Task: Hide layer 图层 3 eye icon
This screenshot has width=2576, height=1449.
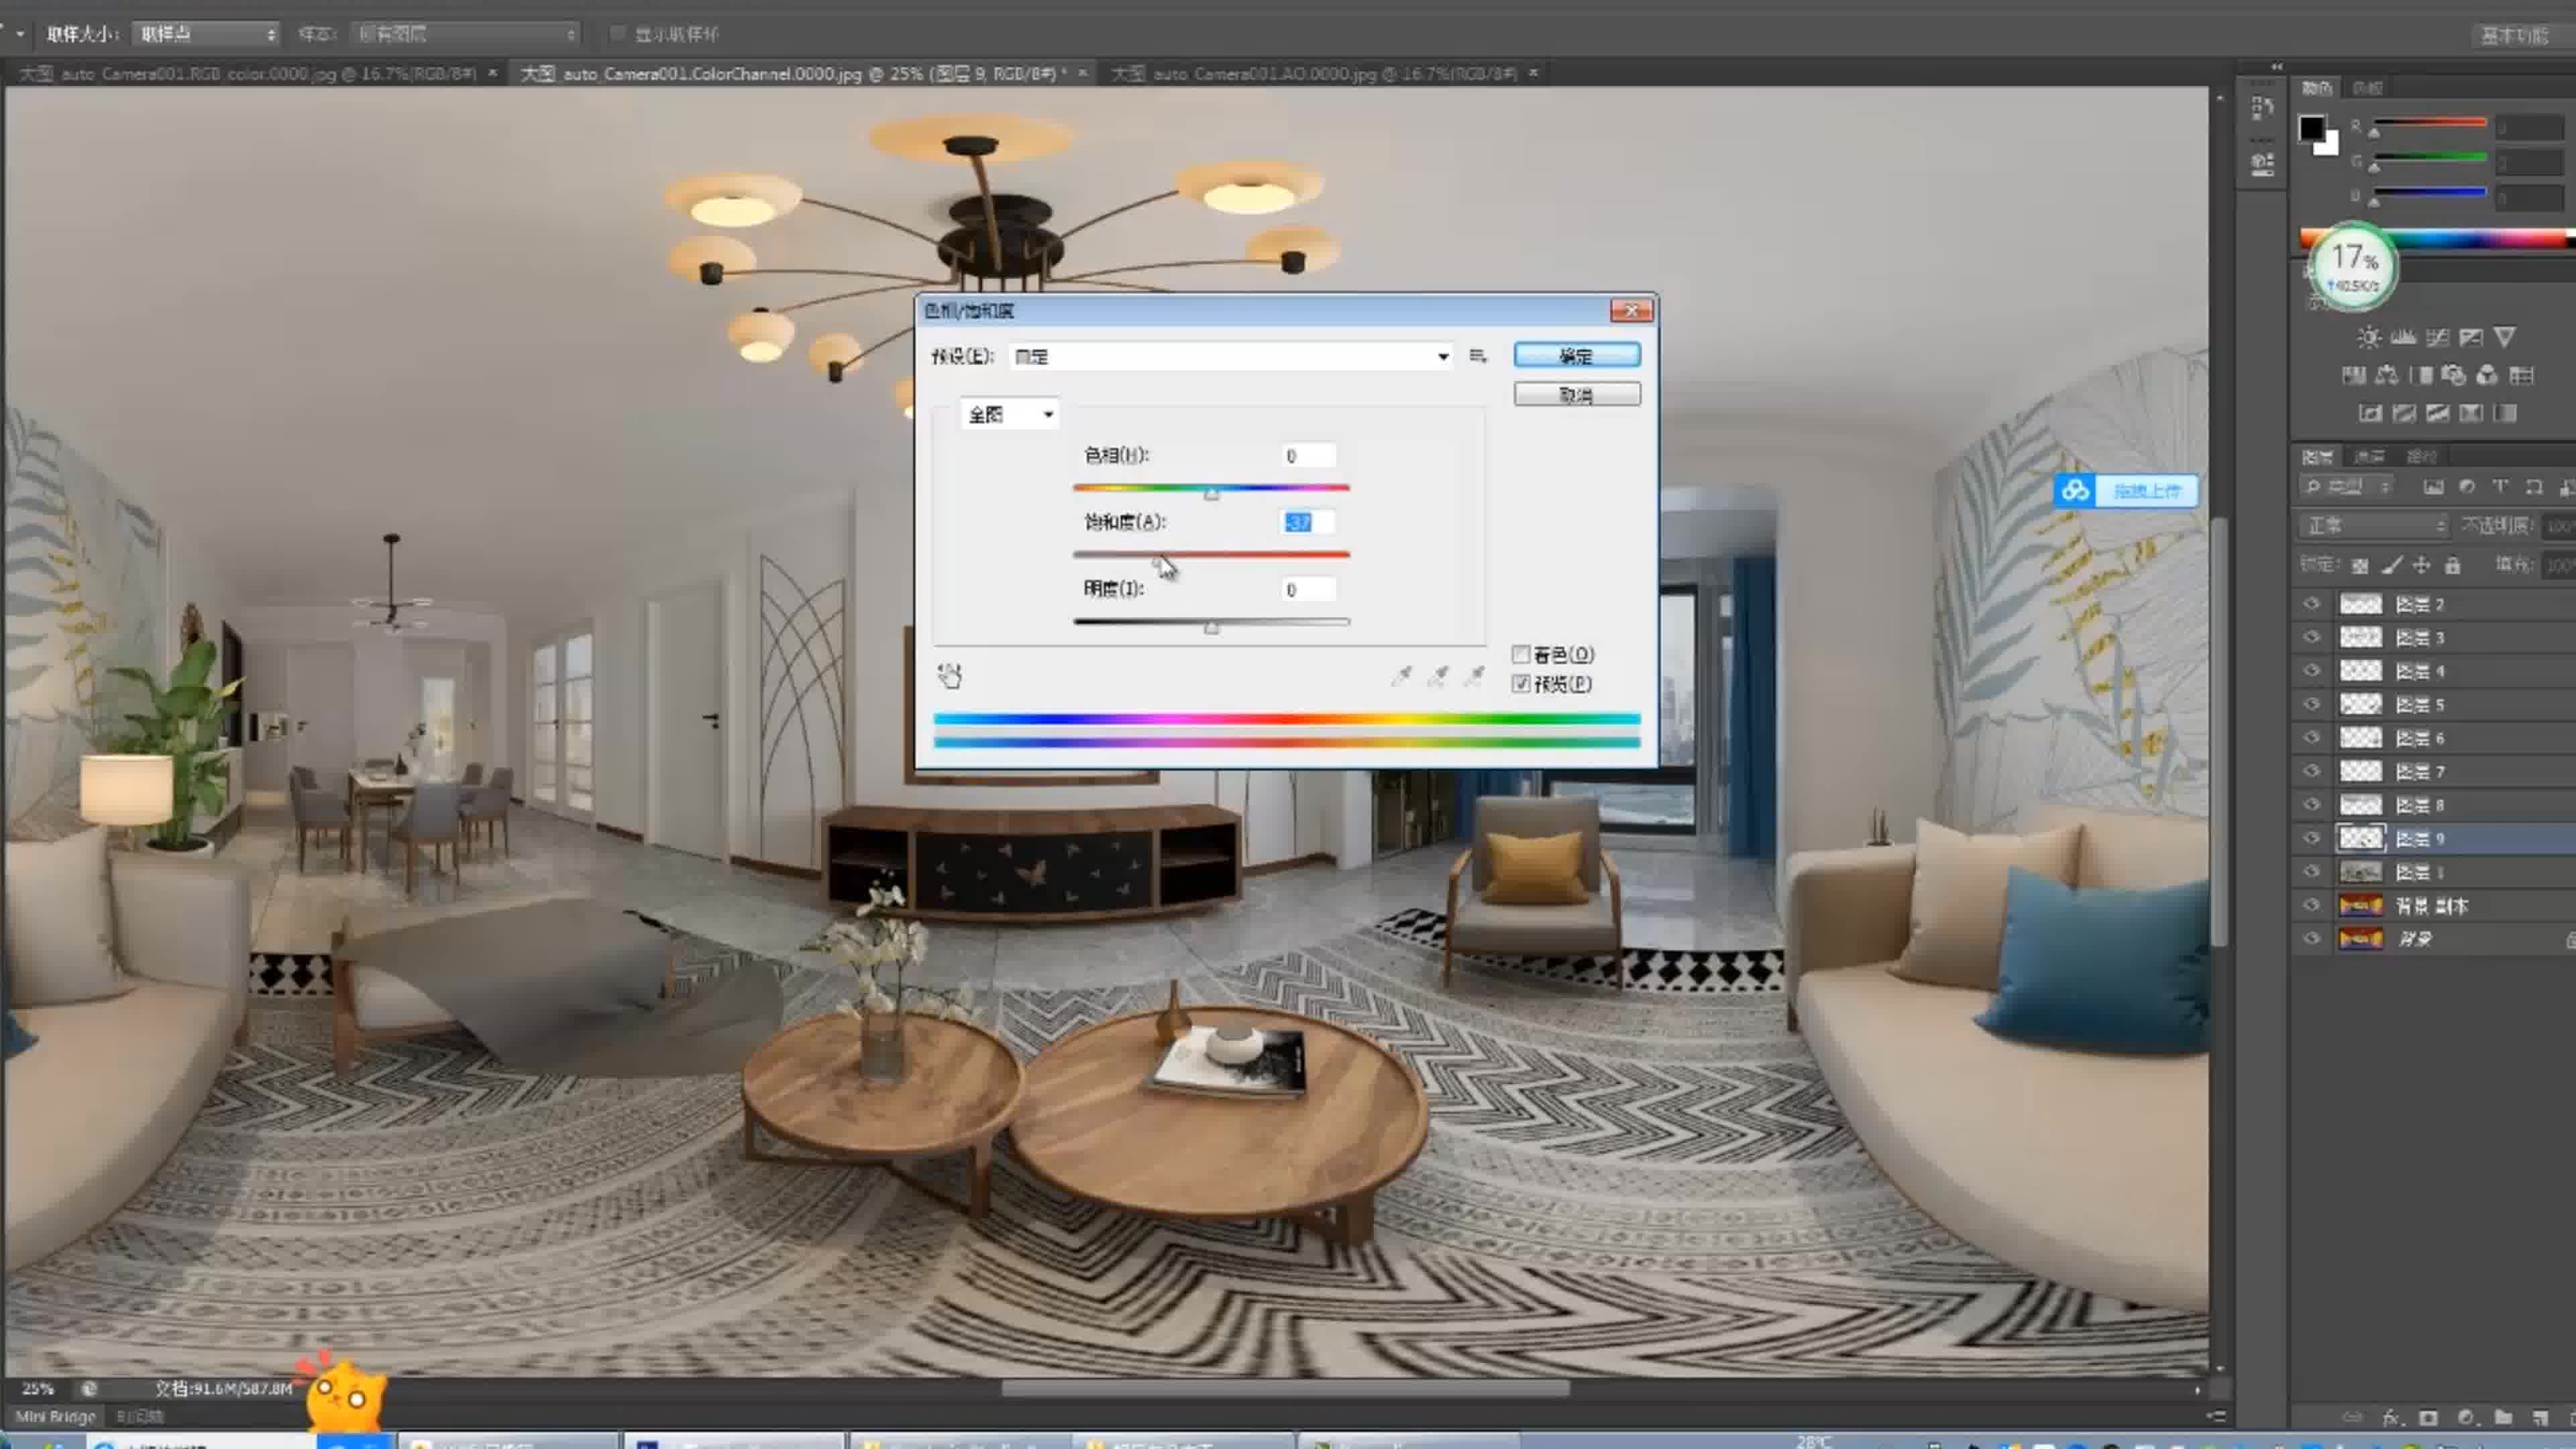Action: tap(2311, 637)
